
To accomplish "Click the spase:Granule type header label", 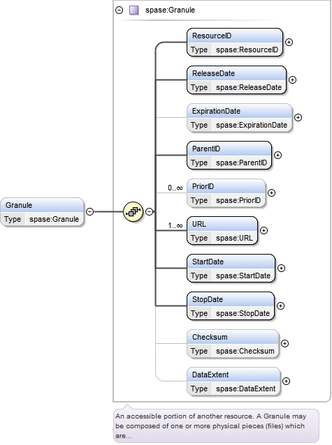I will 170,10.
